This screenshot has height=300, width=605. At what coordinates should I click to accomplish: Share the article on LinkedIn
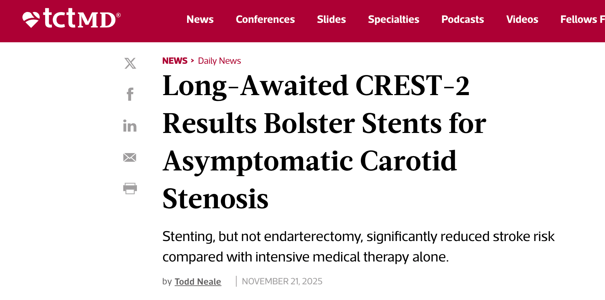coord(130,126)
